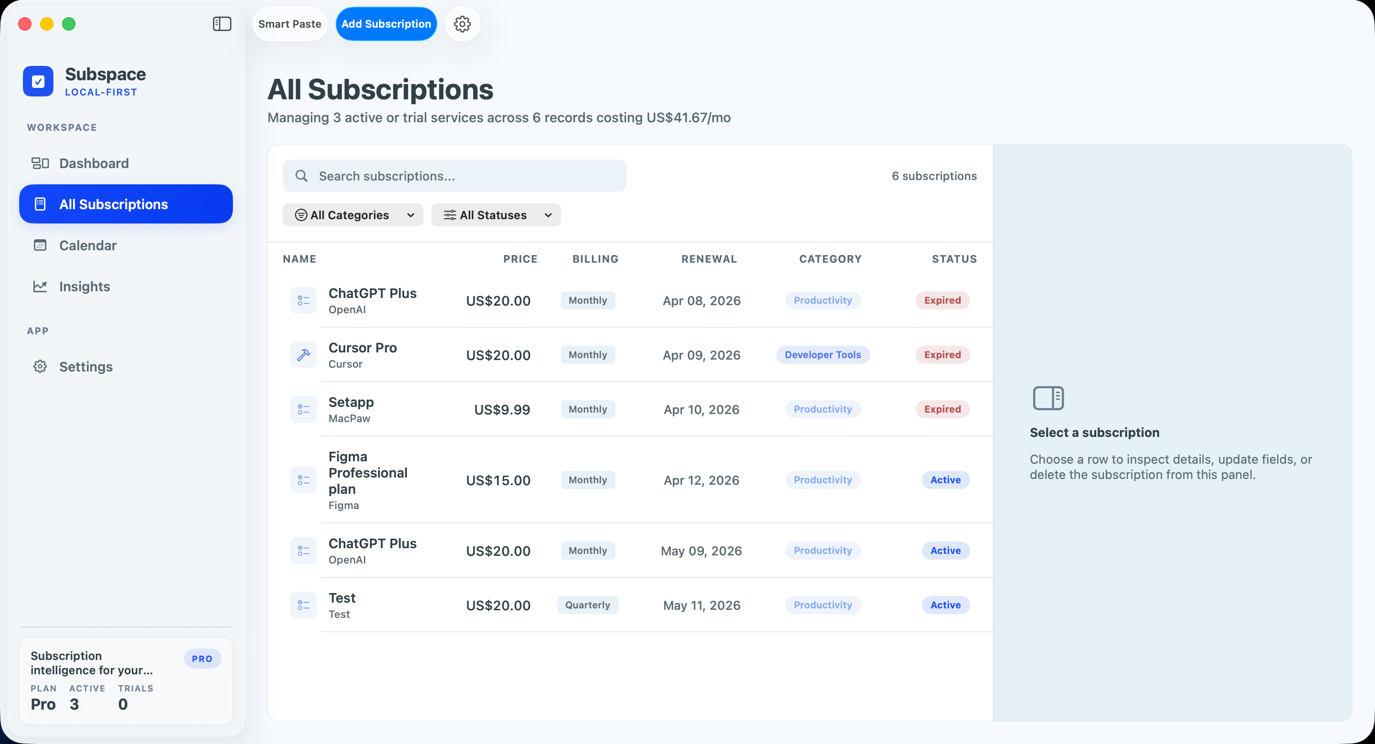Select the ChatGPT Plus row icon
This screenshot has width=1375, height=744.
coord(303,300)
